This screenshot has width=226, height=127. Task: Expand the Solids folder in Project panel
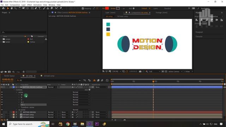1,42
